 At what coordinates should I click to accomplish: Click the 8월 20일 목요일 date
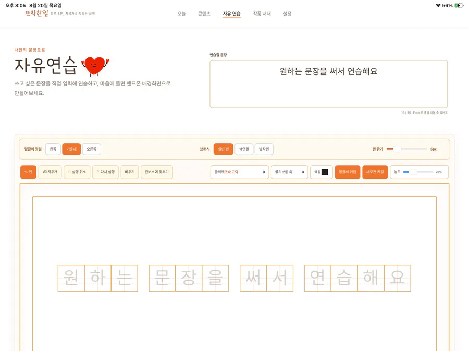(45, 5)
